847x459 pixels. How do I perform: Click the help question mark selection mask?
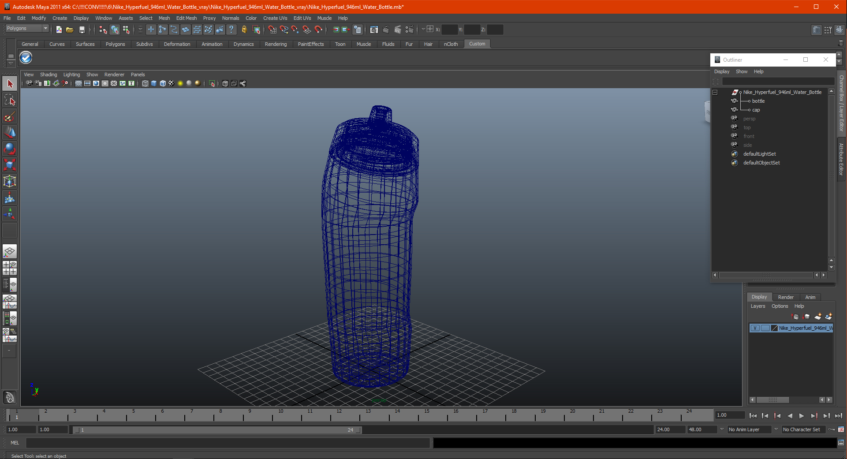(231, 30)
